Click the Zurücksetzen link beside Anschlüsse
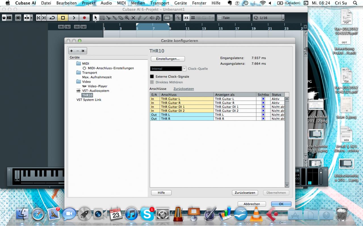This screenshot has width=363, height=226. [184, 89]
